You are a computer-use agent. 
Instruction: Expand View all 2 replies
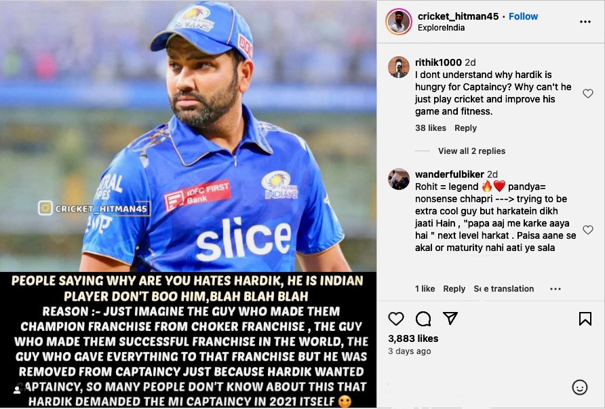[x=471, y=151]
